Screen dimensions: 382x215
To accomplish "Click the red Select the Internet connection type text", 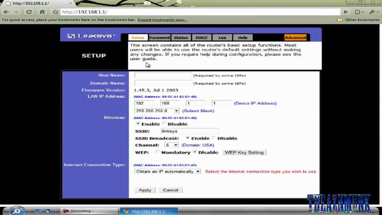I will 261,171.
